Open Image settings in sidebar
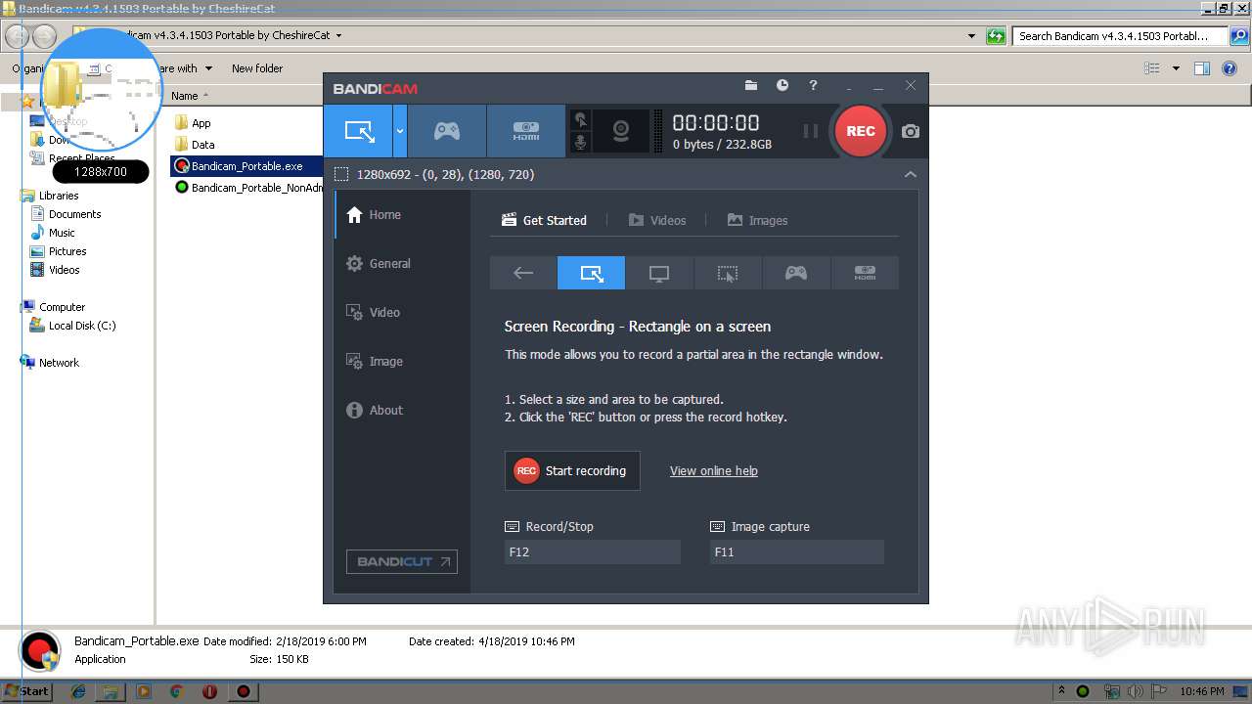This screenshot has width=1252, height=704. [x=403, y=362]
